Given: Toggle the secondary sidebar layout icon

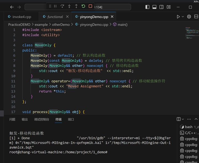Looking at the screenshot, I should click(x=161, y=7).
